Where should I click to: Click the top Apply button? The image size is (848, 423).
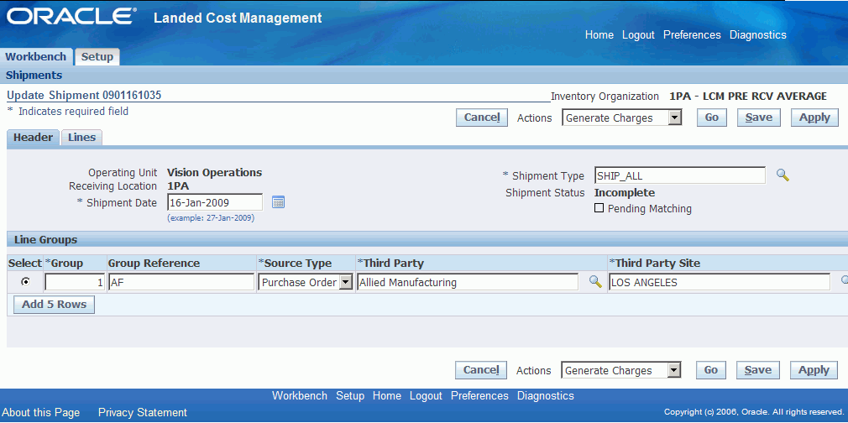(x=814, y=117)
